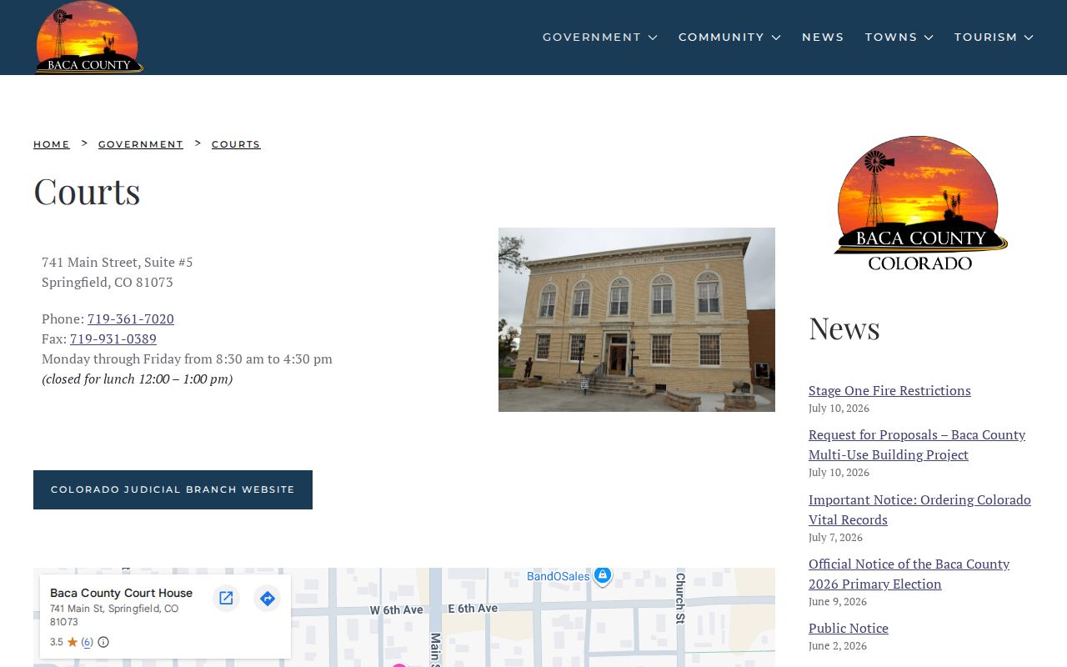The width and height of the screenshot is (1067, 667).
Task: Call phone number 719-361-7020
Action: [x=131, y=318]
